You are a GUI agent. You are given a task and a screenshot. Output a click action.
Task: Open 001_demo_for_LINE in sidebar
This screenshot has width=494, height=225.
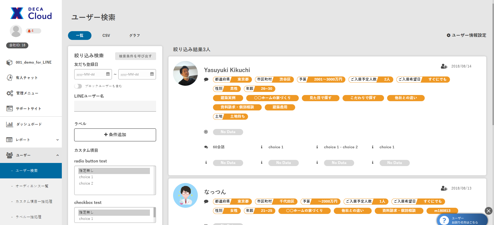(x=31, y=62)
